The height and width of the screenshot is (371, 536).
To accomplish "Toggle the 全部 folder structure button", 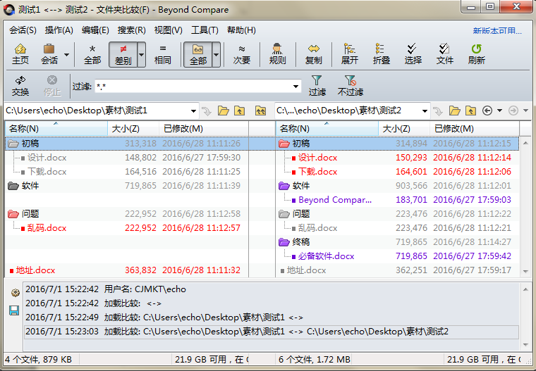I will pyautogui.click(x=198, y=55).
